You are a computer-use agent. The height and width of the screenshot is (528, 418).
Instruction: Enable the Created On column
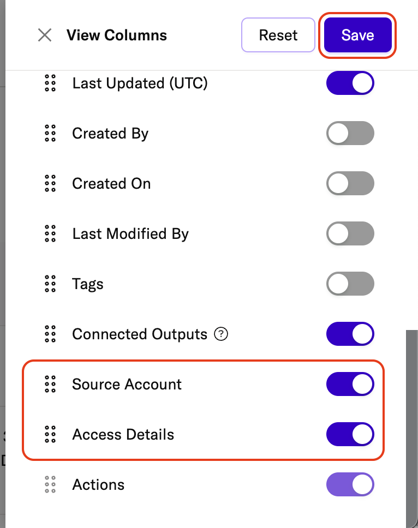(350, 184)
